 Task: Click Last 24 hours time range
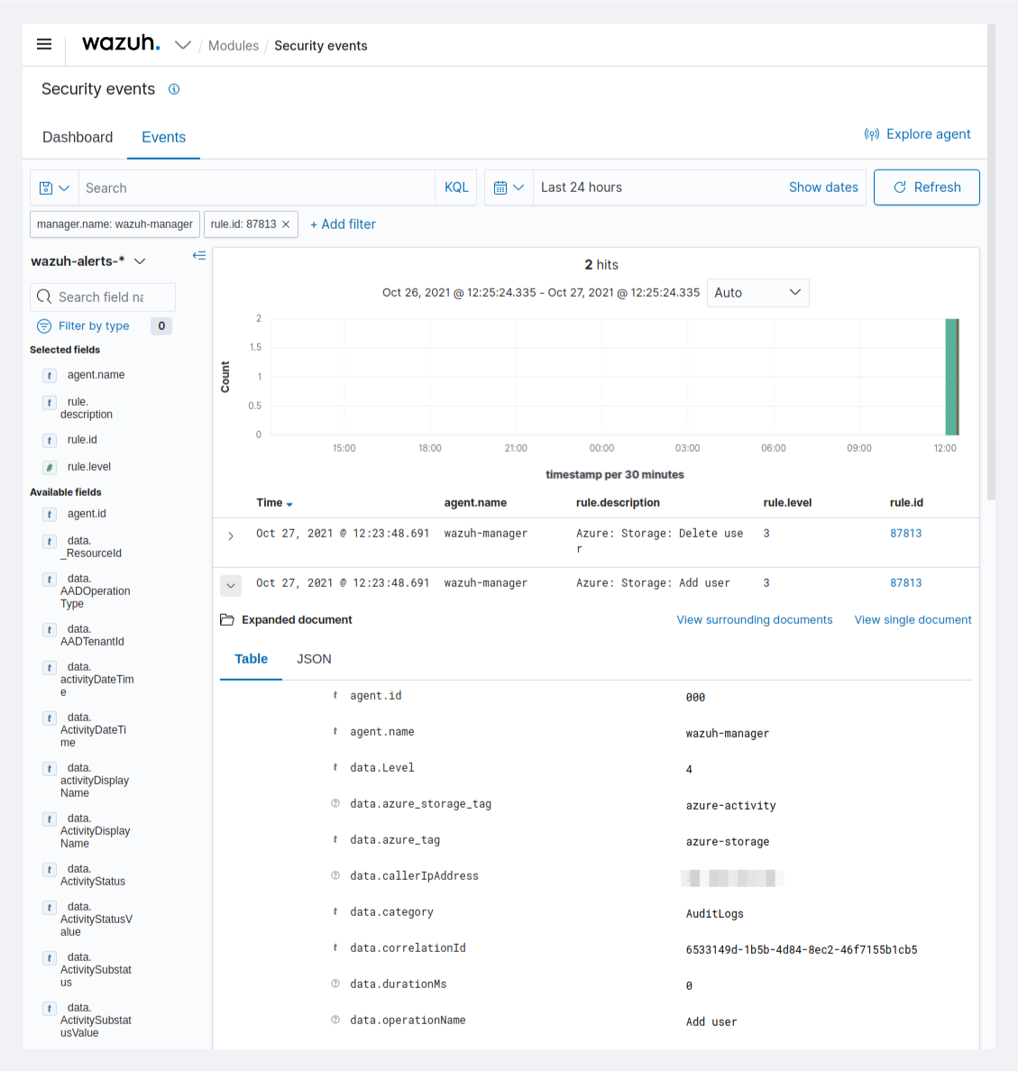582,188
